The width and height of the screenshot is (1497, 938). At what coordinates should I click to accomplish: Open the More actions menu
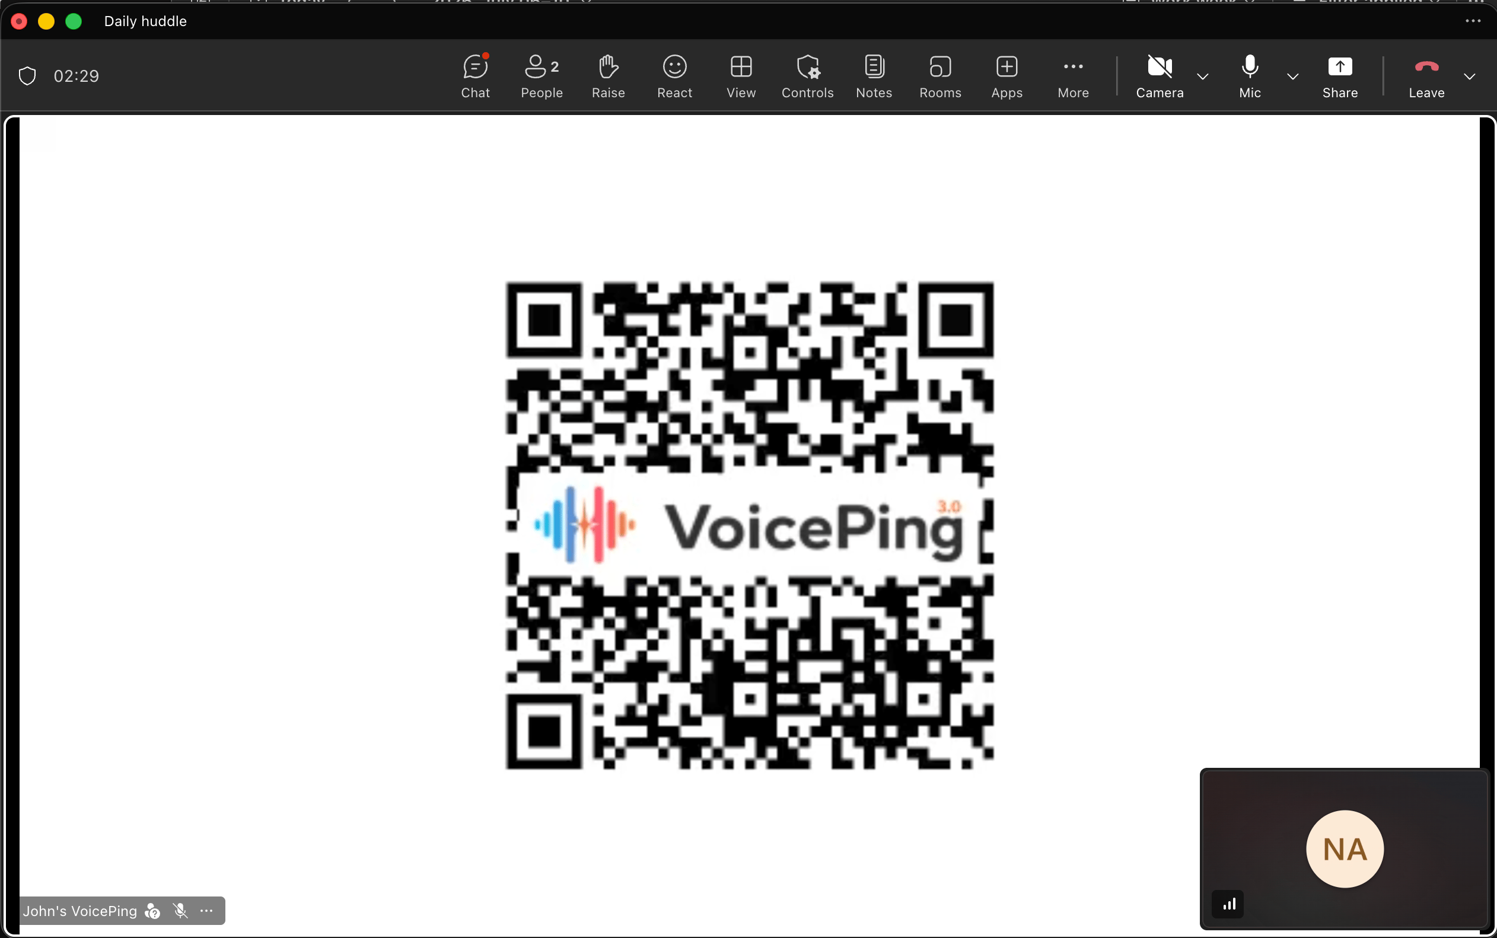[1073, 76]
